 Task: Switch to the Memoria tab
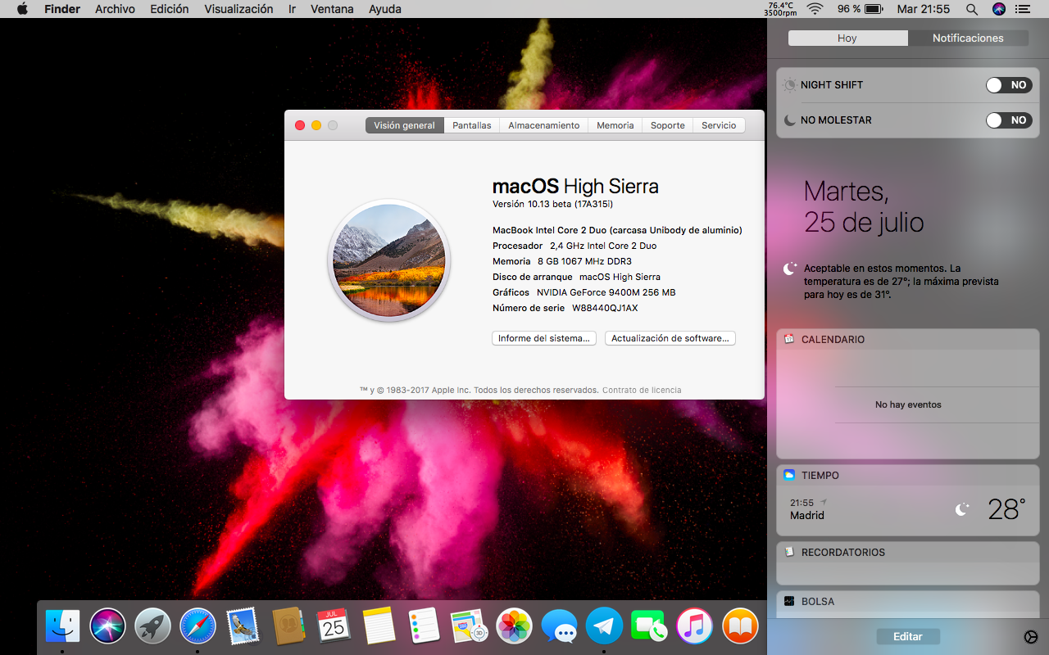pos(615,125)
